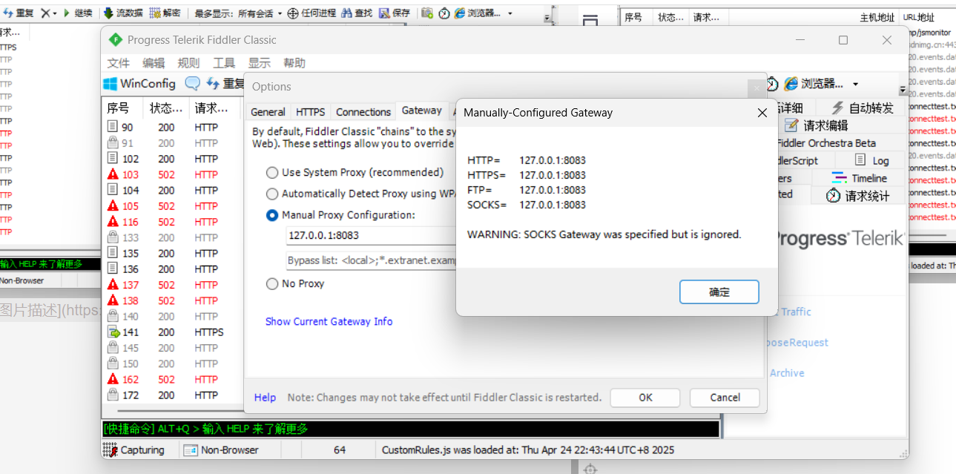Click the camera screenshot icon in background toolbar
The height and width of the screenshot is (474, 956).
tap(427, 13)
